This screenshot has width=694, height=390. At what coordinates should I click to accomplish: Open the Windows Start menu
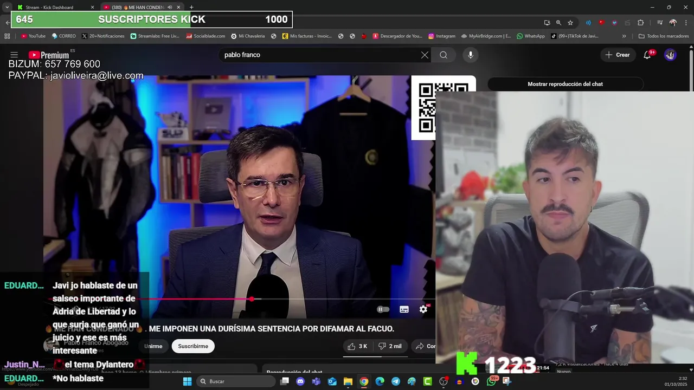pyautogui.click(x=187, y=381)
